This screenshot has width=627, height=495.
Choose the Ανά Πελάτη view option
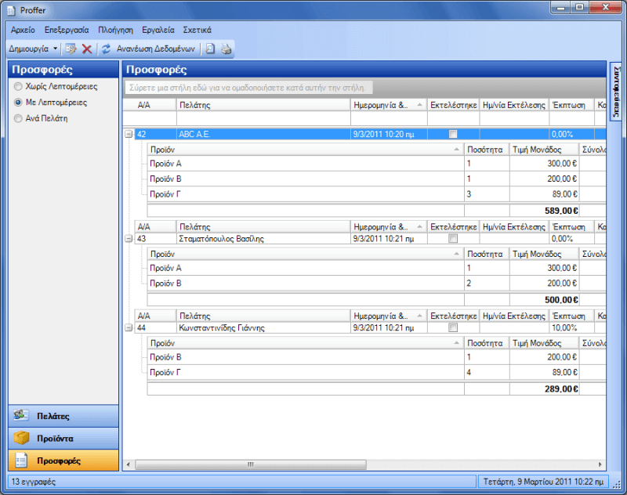coord(19,118)
